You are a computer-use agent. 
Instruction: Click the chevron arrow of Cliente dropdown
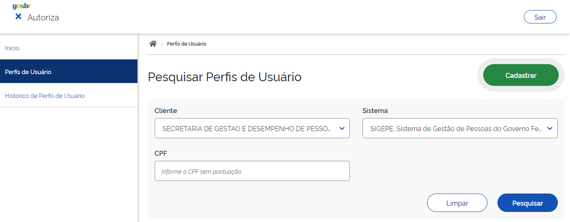pyautogui.click(x=342, y=128)
